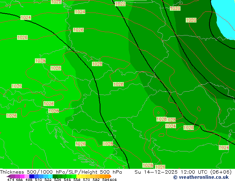Pick the bright magenta swatch in the legend
Screen dimensions: 235x181
click(22, 176)
